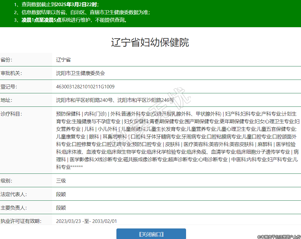The height and width of the screenshot is (239, 301).
Task: Click 段颖 in the 法定代表人 row
Action: (x=61, y=194)
